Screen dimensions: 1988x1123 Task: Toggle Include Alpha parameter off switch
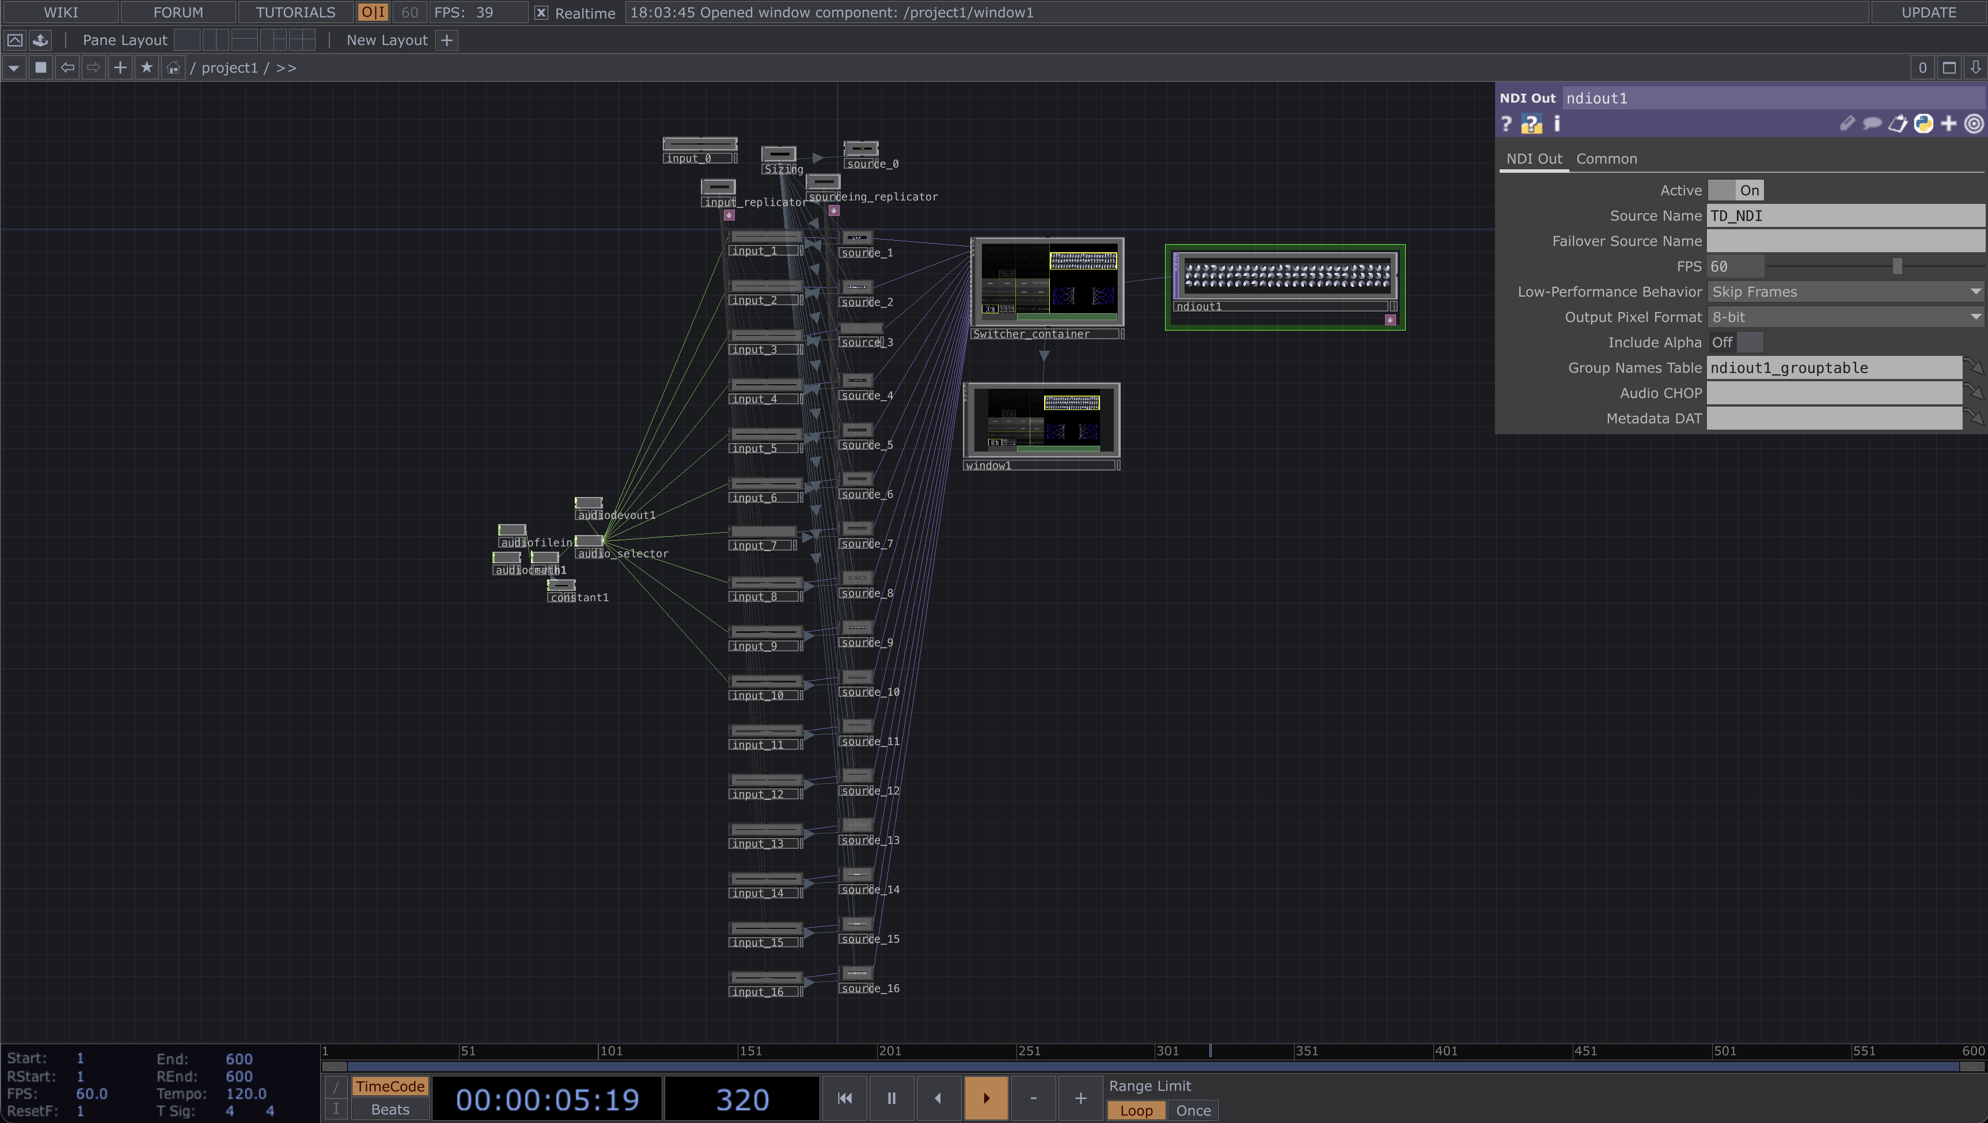[1735, 342]
